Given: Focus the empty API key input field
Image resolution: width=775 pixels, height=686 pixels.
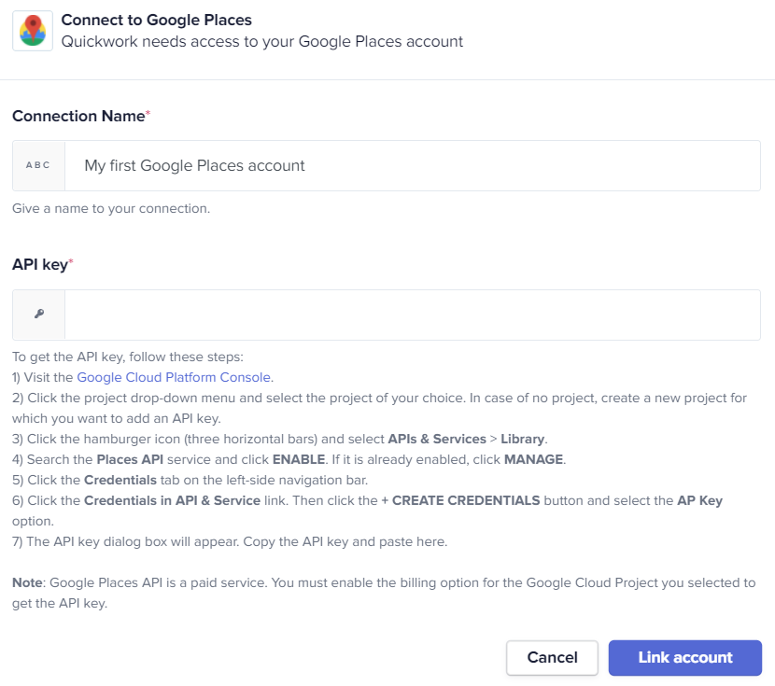Looking at the screenshot, I should 412,315.
